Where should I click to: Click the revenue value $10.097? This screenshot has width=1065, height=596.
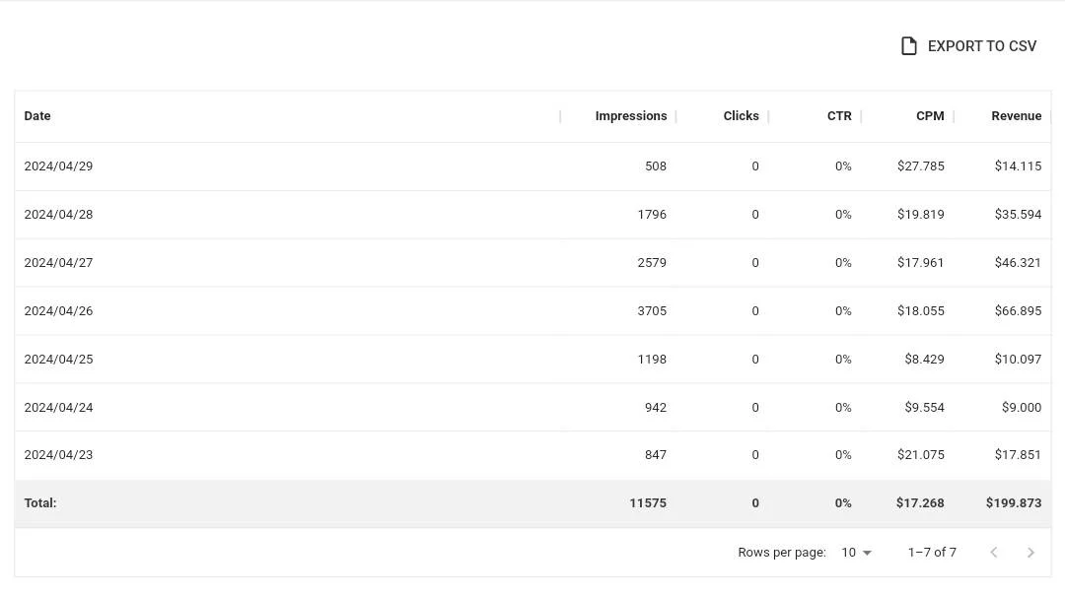(x=1018, y=360)
